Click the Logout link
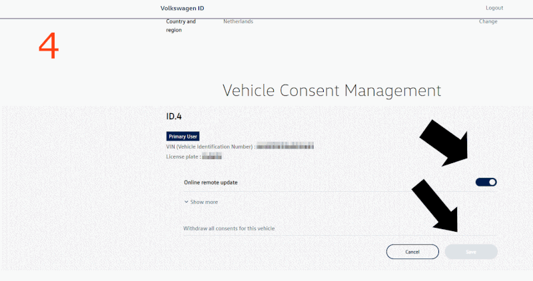The height and width of the screenshot is (281, 533). (494, 8)
